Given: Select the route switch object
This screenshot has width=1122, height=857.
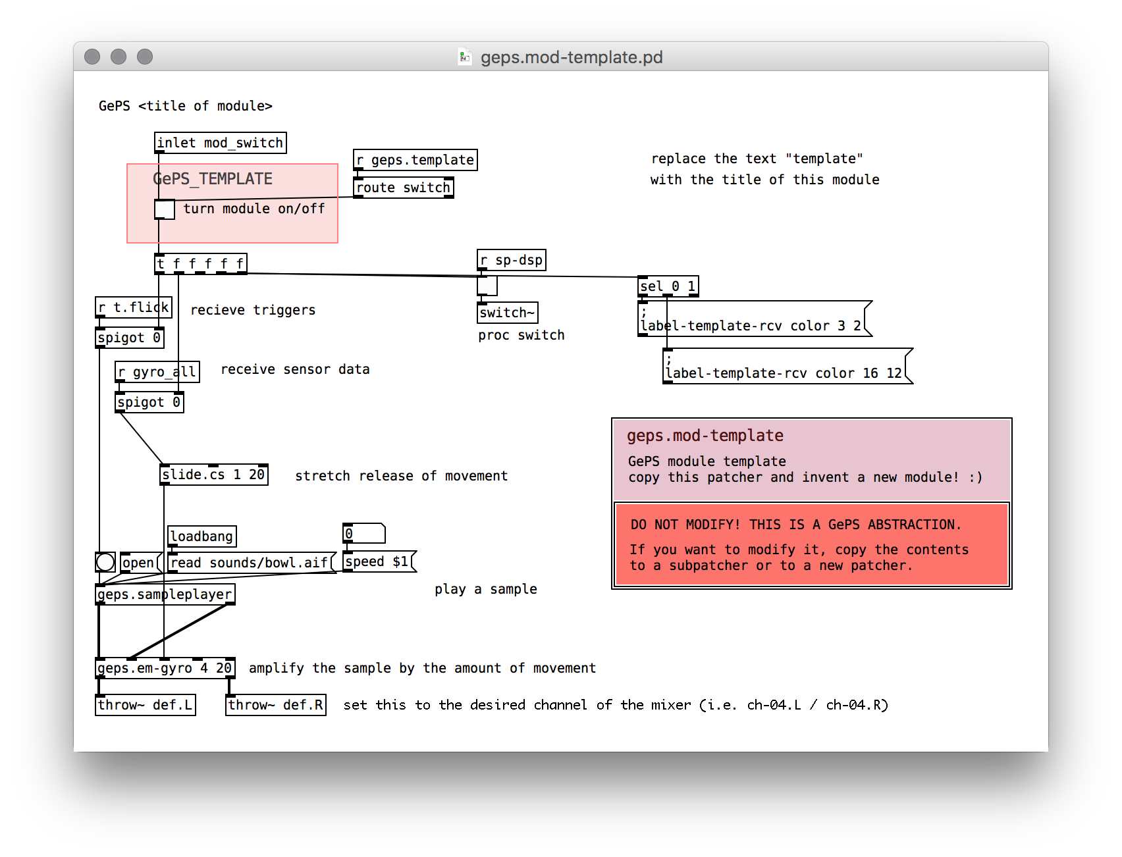Looking at the screenshot, I should 404,188.
